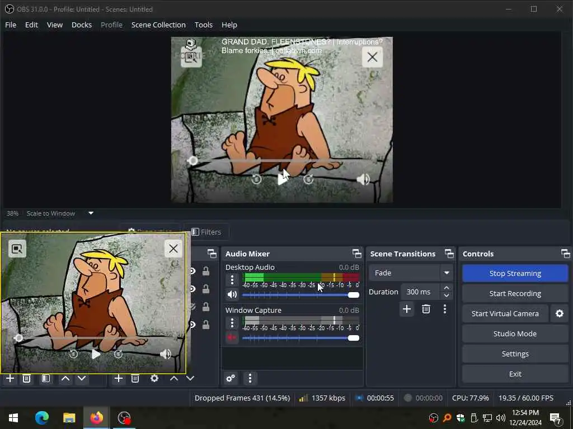
Task: Open the Scene Collection menu
Action: point(158,25)
